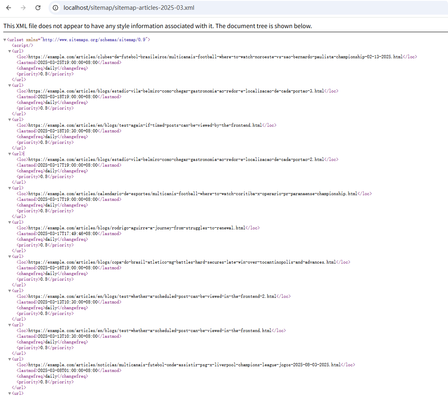Click the lastmod value 2025-03-16T19:00:00+08:00
448x396 pixels.
(68, 268)
